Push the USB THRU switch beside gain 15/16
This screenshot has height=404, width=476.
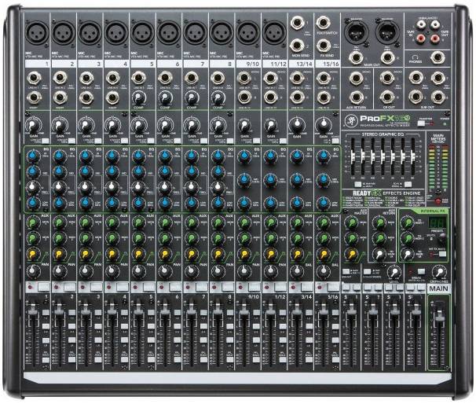click(335, 140)
